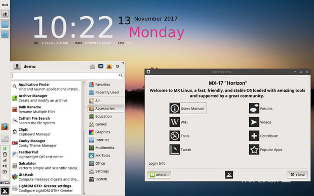
Task: Select MX Welcome window button in panel
Action: pyautogui.click(x=5, y=14)
